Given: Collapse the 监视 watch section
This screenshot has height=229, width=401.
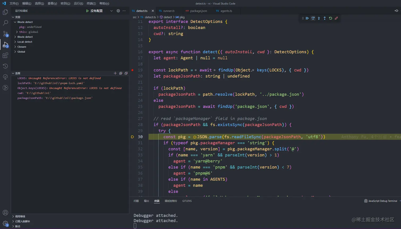Looking at the screenshot, I should tap(13, 73).
